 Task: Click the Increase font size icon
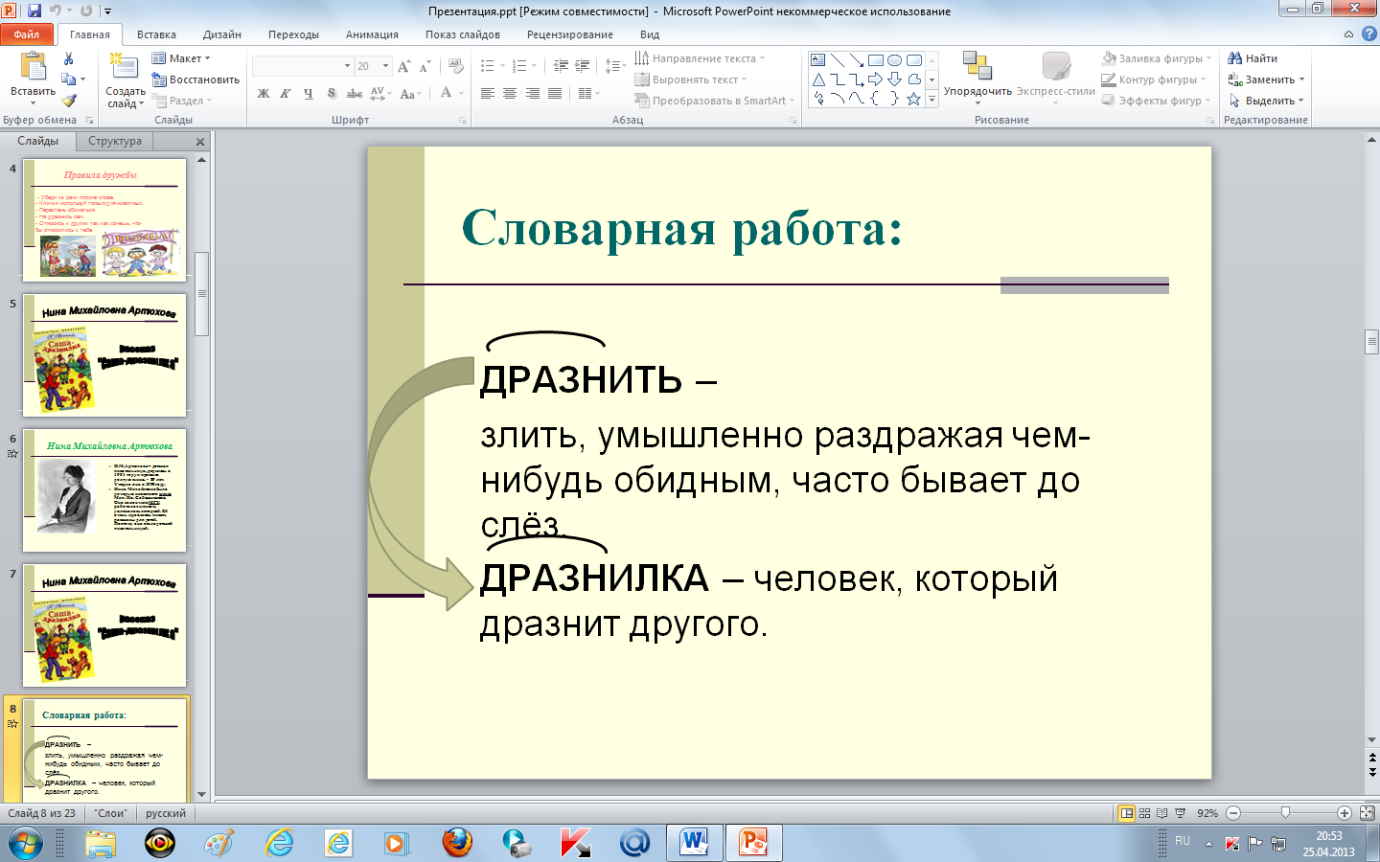tap(403, 66)
